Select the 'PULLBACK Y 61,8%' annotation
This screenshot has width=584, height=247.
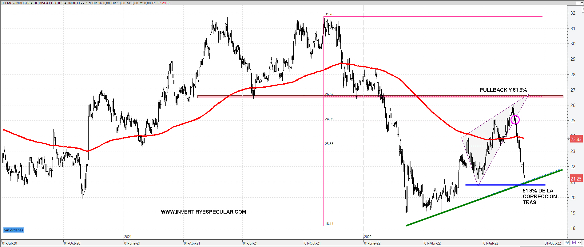tap(503, 90)
